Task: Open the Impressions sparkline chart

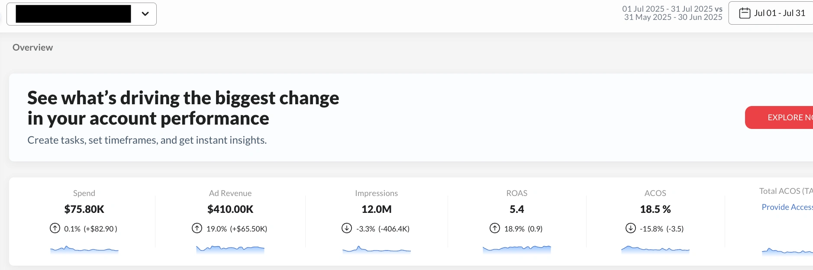Action: [x=376, y=250]
